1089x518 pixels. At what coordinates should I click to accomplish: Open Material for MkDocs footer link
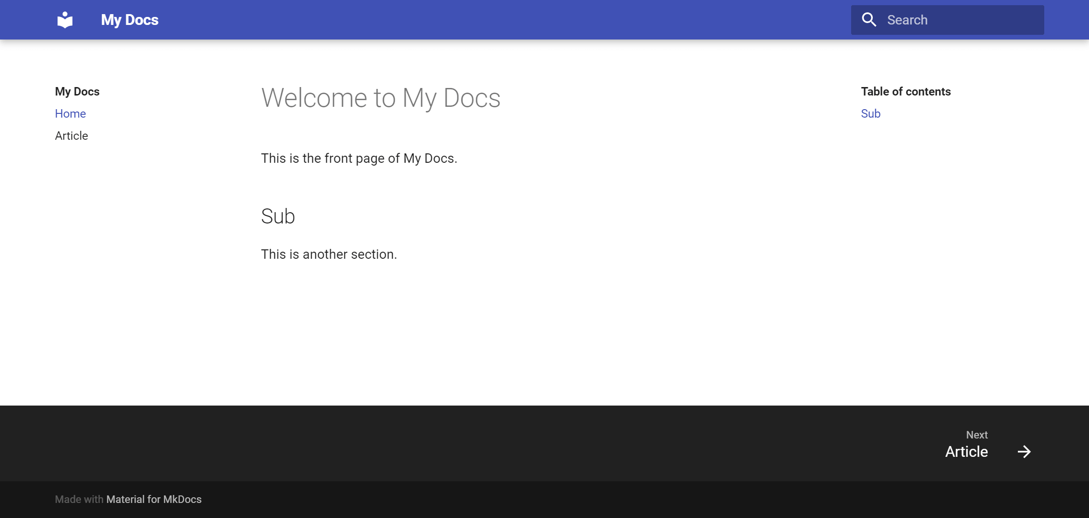(154, 499)
